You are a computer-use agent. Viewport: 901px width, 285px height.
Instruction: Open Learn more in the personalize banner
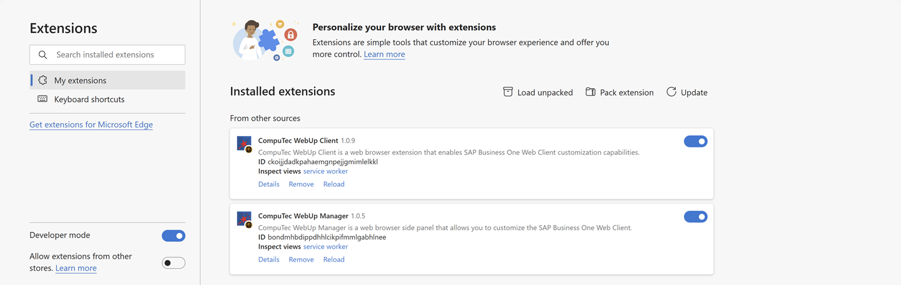click(x=384, y=54)
